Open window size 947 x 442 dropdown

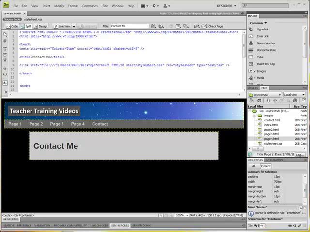[198, 215]
